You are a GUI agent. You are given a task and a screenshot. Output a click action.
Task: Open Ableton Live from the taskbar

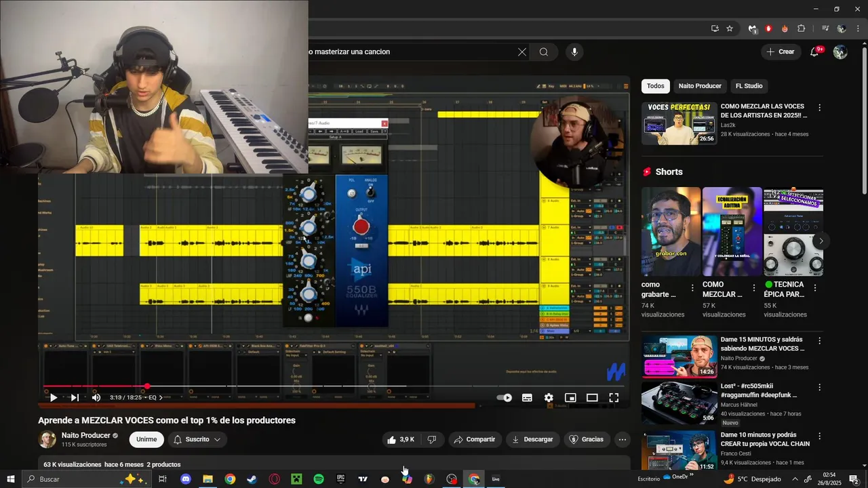pyautogui.click(x=496, y=479)
